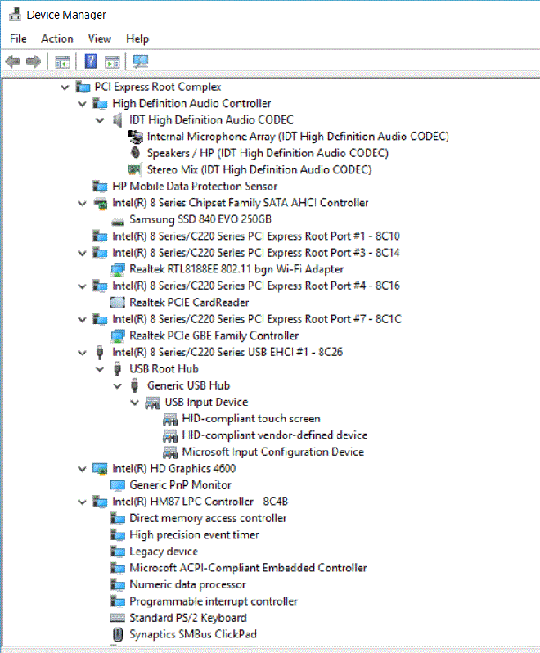Collapse the HM87 LPC Controller node
Screen dimensions: 540x653
[83, 502]
